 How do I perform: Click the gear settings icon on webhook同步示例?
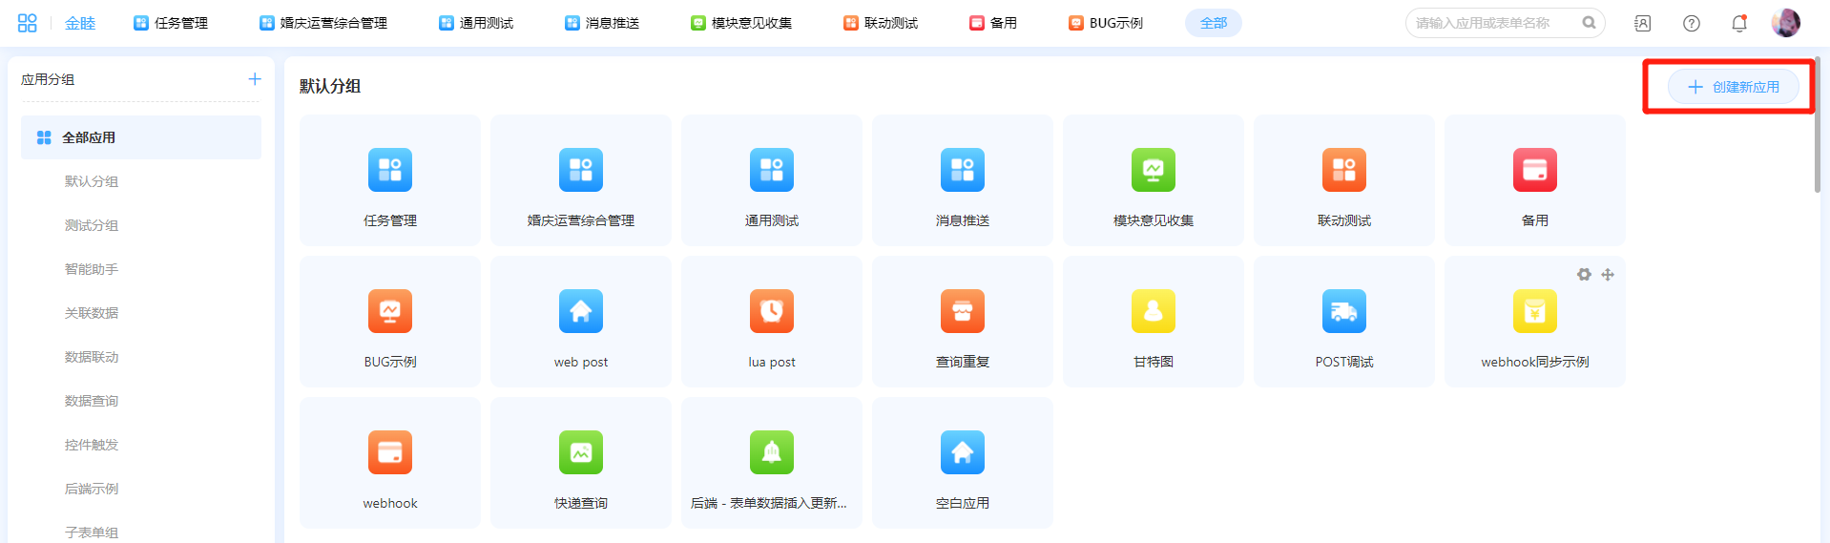(x=1584, y=275)
